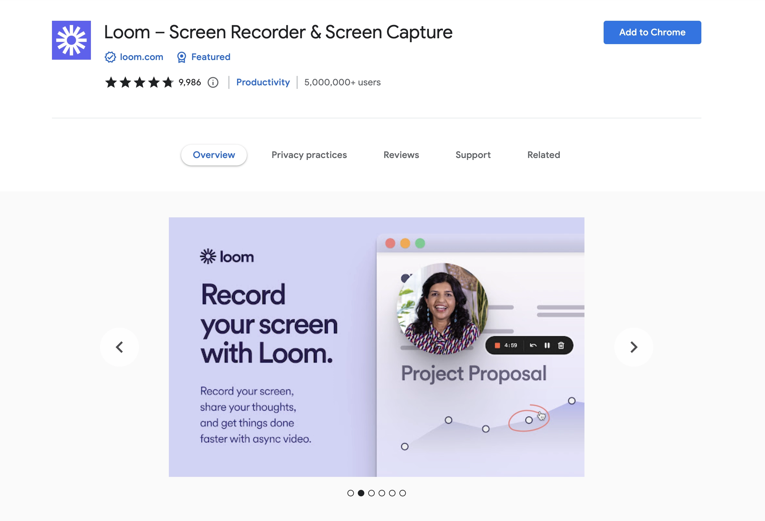The width and height of the screenshot is (765, 521).
Task: Open the Reviews tab
Action: (401, 154)
